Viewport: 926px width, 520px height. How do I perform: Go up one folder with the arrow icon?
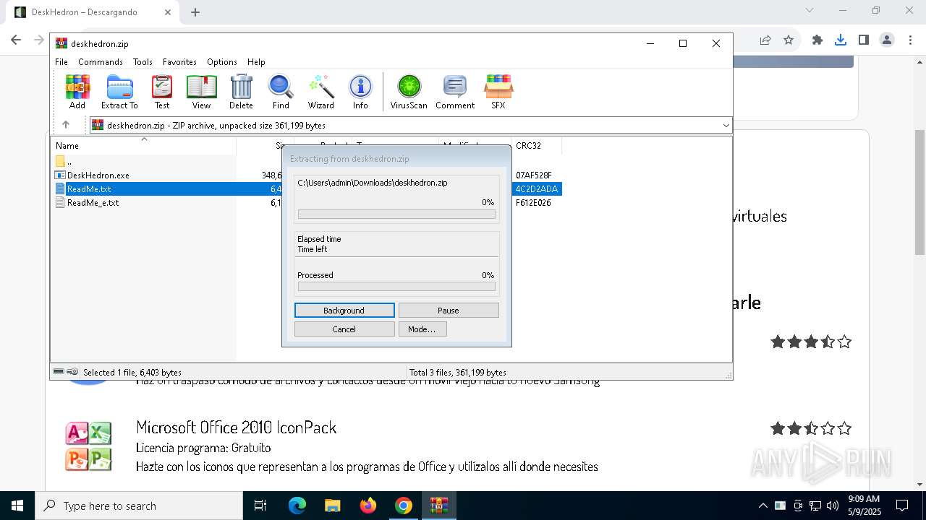(66, 125)
